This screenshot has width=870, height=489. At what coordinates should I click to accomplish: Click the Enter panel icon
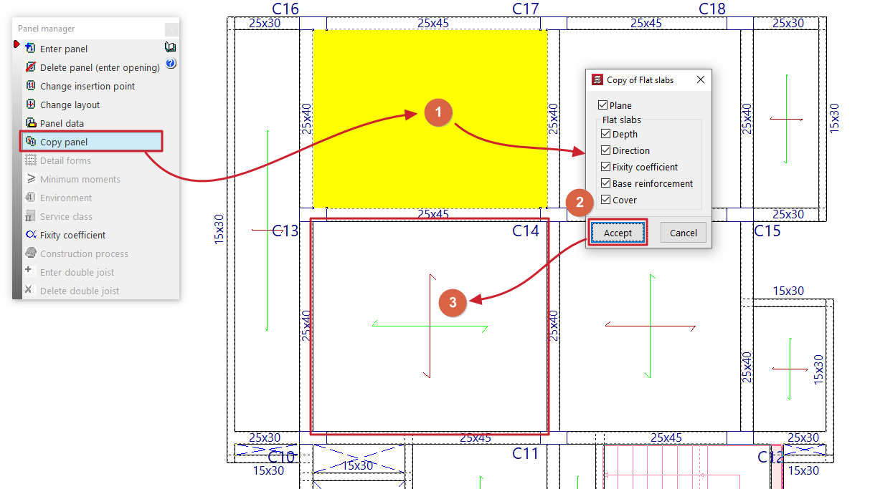coord(30,49)
